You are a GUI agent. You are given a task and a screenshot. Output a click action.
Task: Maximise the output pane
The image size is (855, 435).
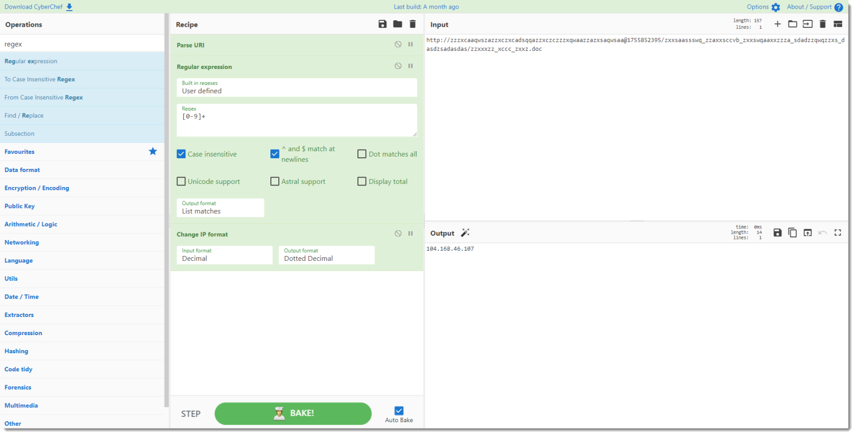pos(837,232)
